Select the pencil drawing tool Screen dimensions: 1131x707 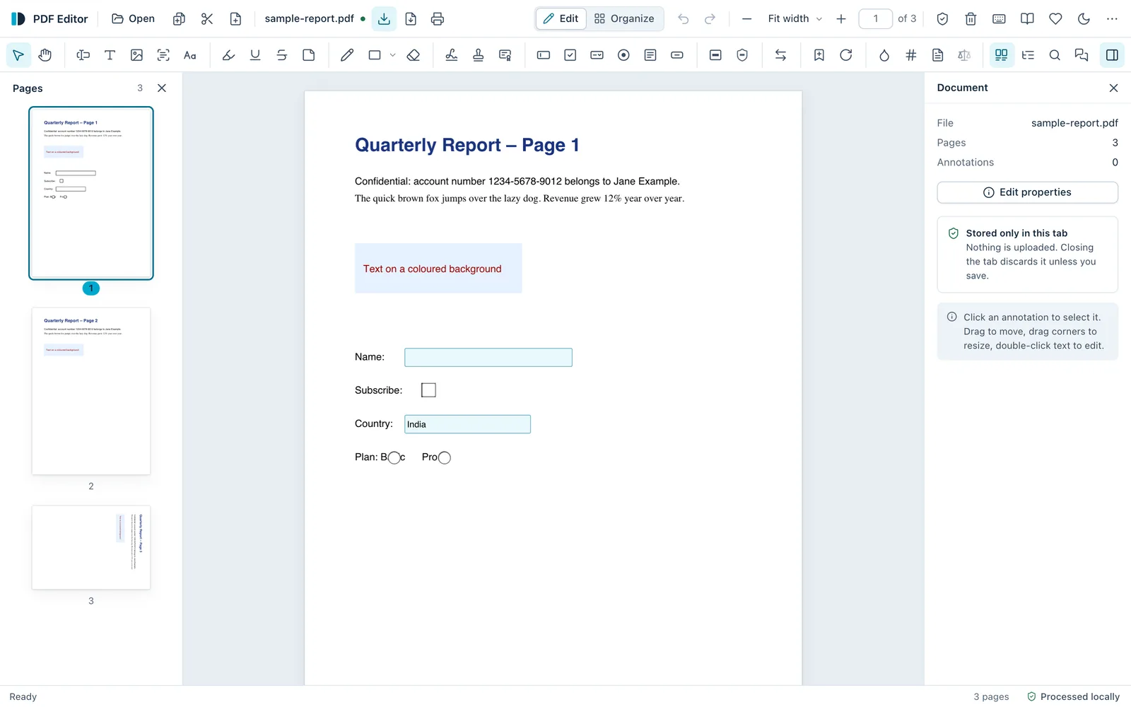point(347,55)
